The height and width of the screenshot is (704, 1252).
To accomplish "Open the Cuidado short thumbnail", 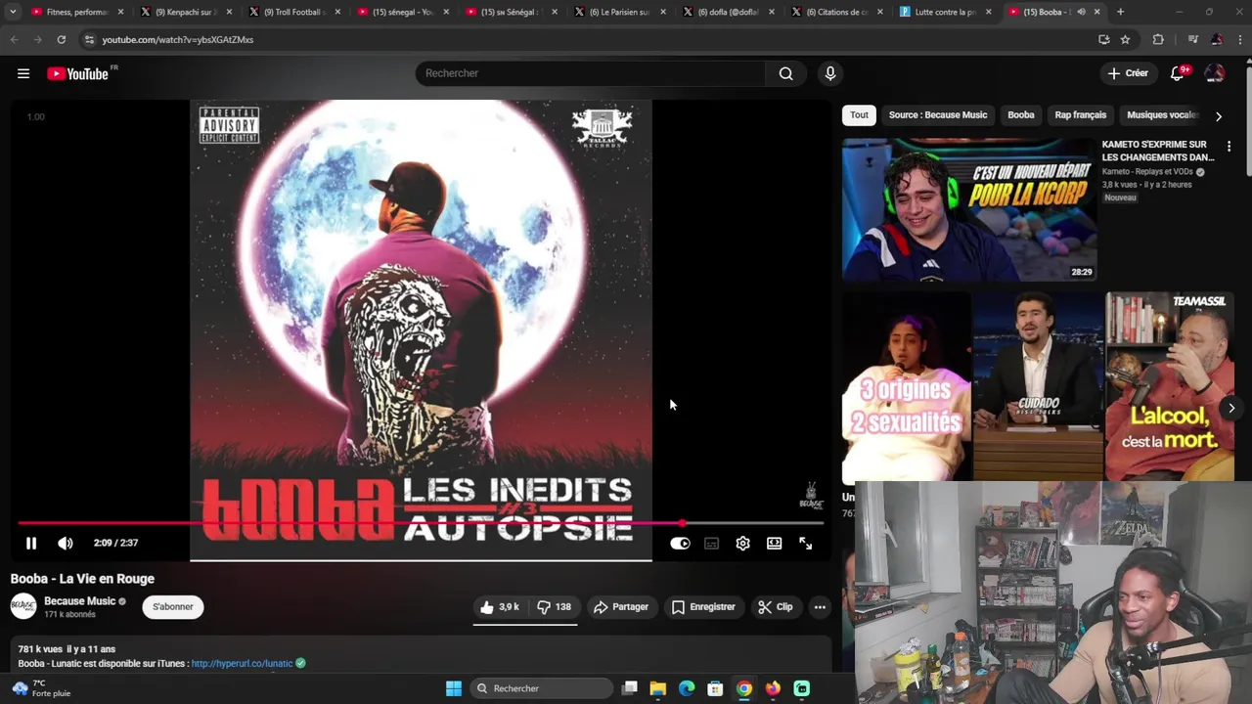I will click(1038, 386).
